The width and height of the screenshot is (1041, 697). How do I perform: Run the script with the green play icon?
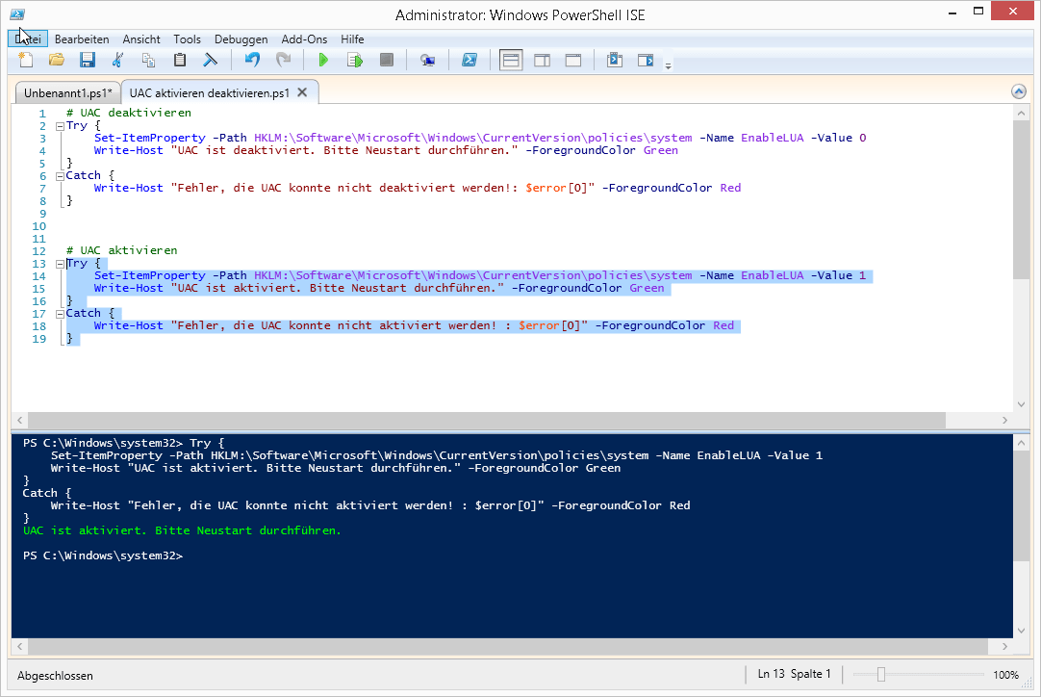click(x=323, y=61)
